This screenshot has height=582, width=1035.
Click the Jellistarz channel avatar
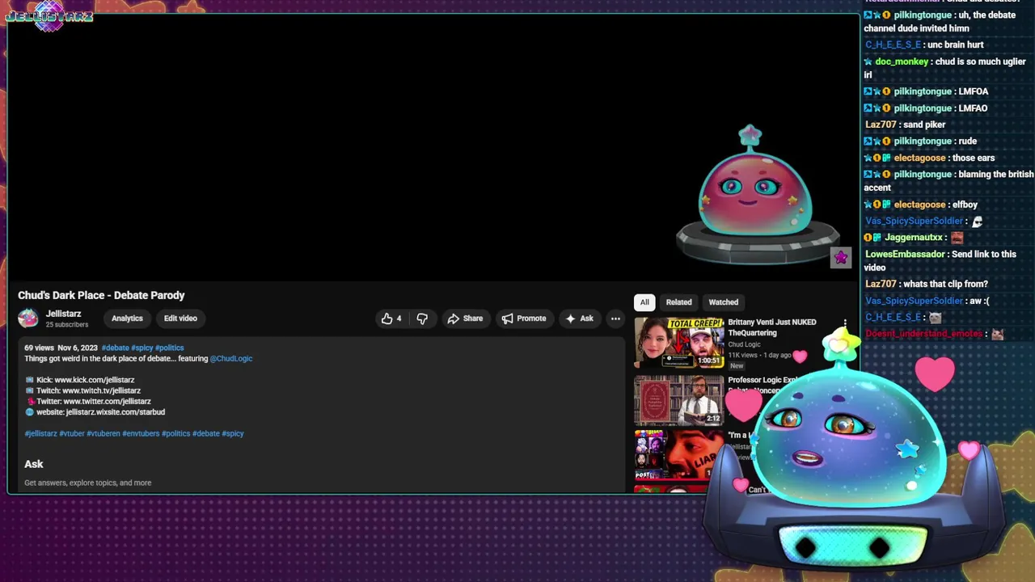click(x=28, y=318)
